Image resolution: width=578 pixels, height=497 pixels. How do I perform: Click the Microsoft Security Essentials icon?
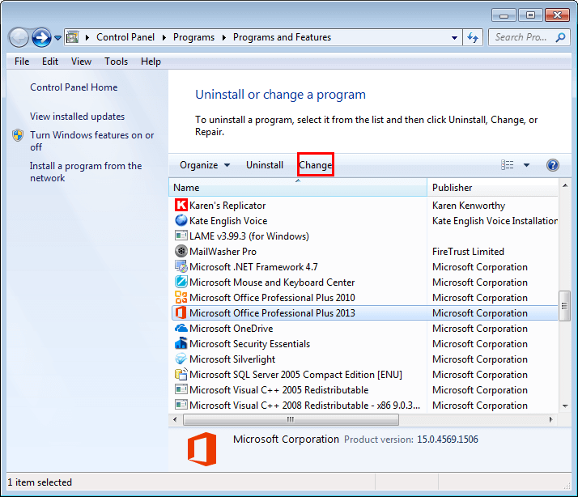(181, 344)
